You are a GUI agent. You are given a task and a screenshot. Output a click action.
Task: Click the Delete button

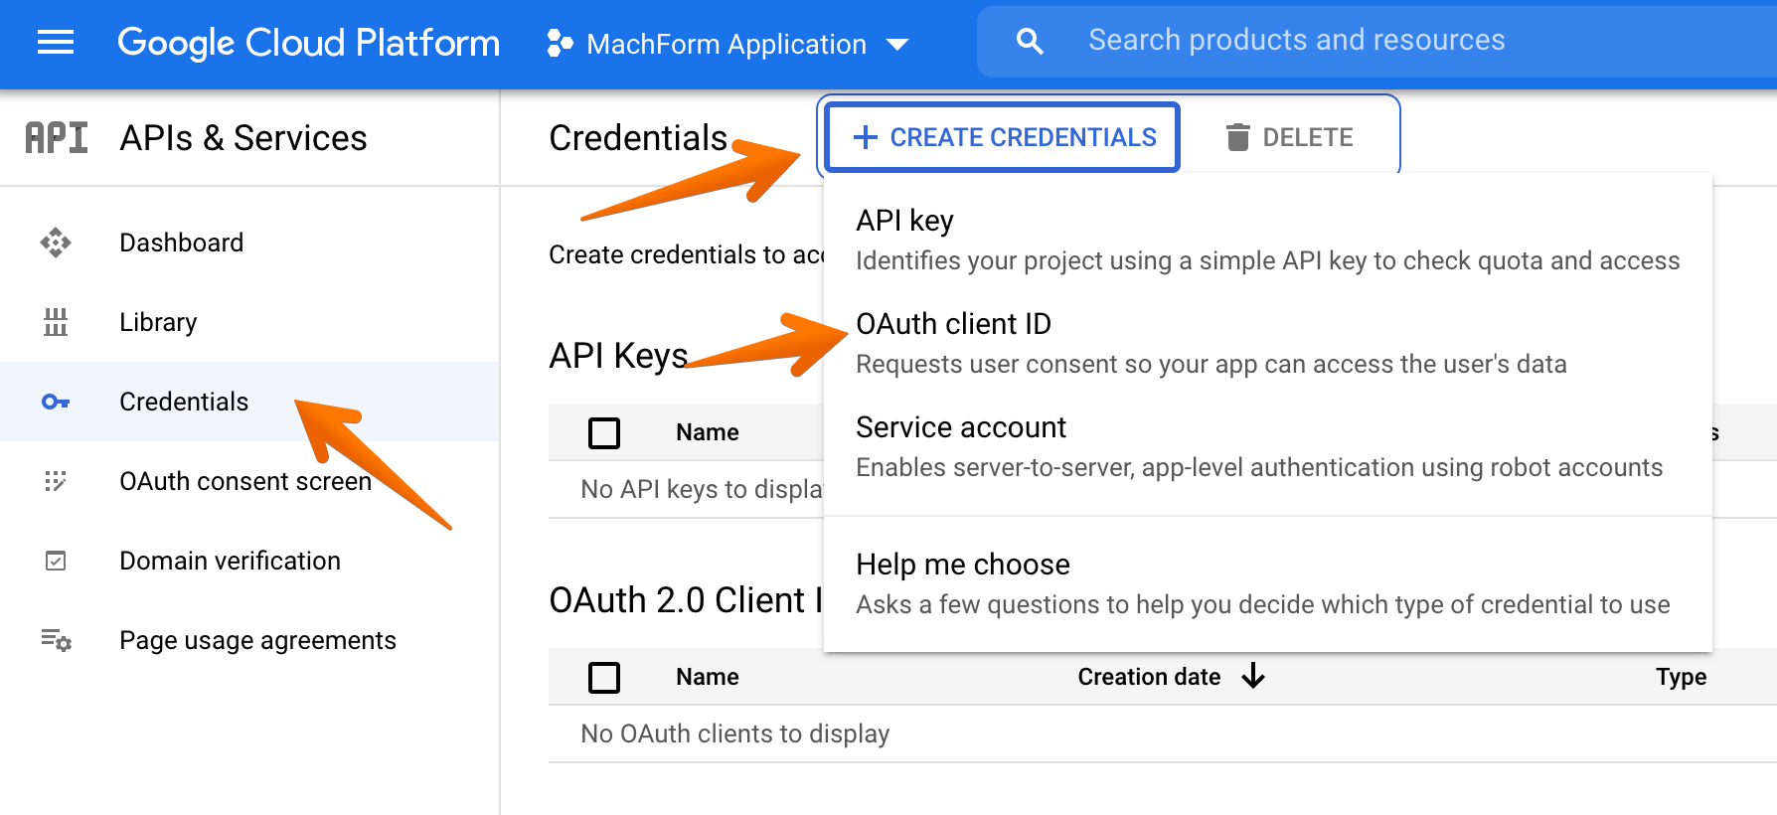(x=1289, y=137)
